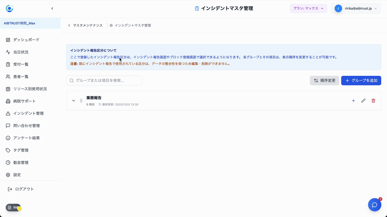Screen dimensions: 387x217
Task: Add an item to 業務報告 with the plus icon
Action: (x=353, y=101)
